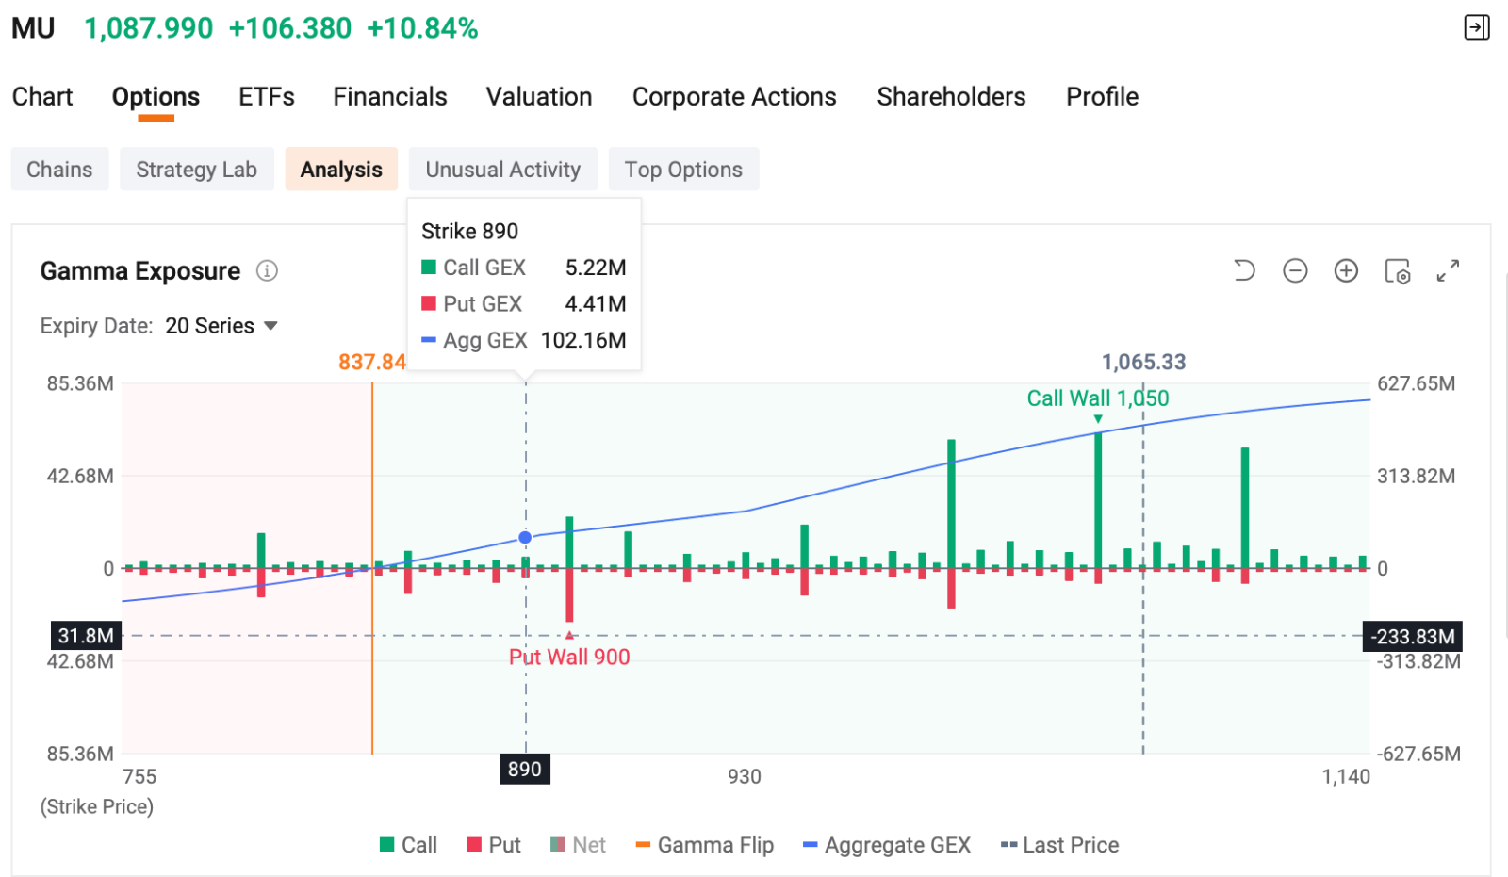Open Top Options

tap(683, 170)
